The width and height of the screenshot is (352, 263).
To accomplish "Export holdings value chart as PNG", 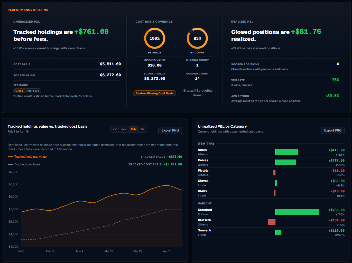I will click(x=170, y=130).
